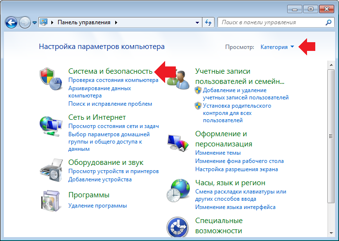Click Панель управления in the address bar
Viewport: 339px width, 241px height.
[x=84, y=22]
